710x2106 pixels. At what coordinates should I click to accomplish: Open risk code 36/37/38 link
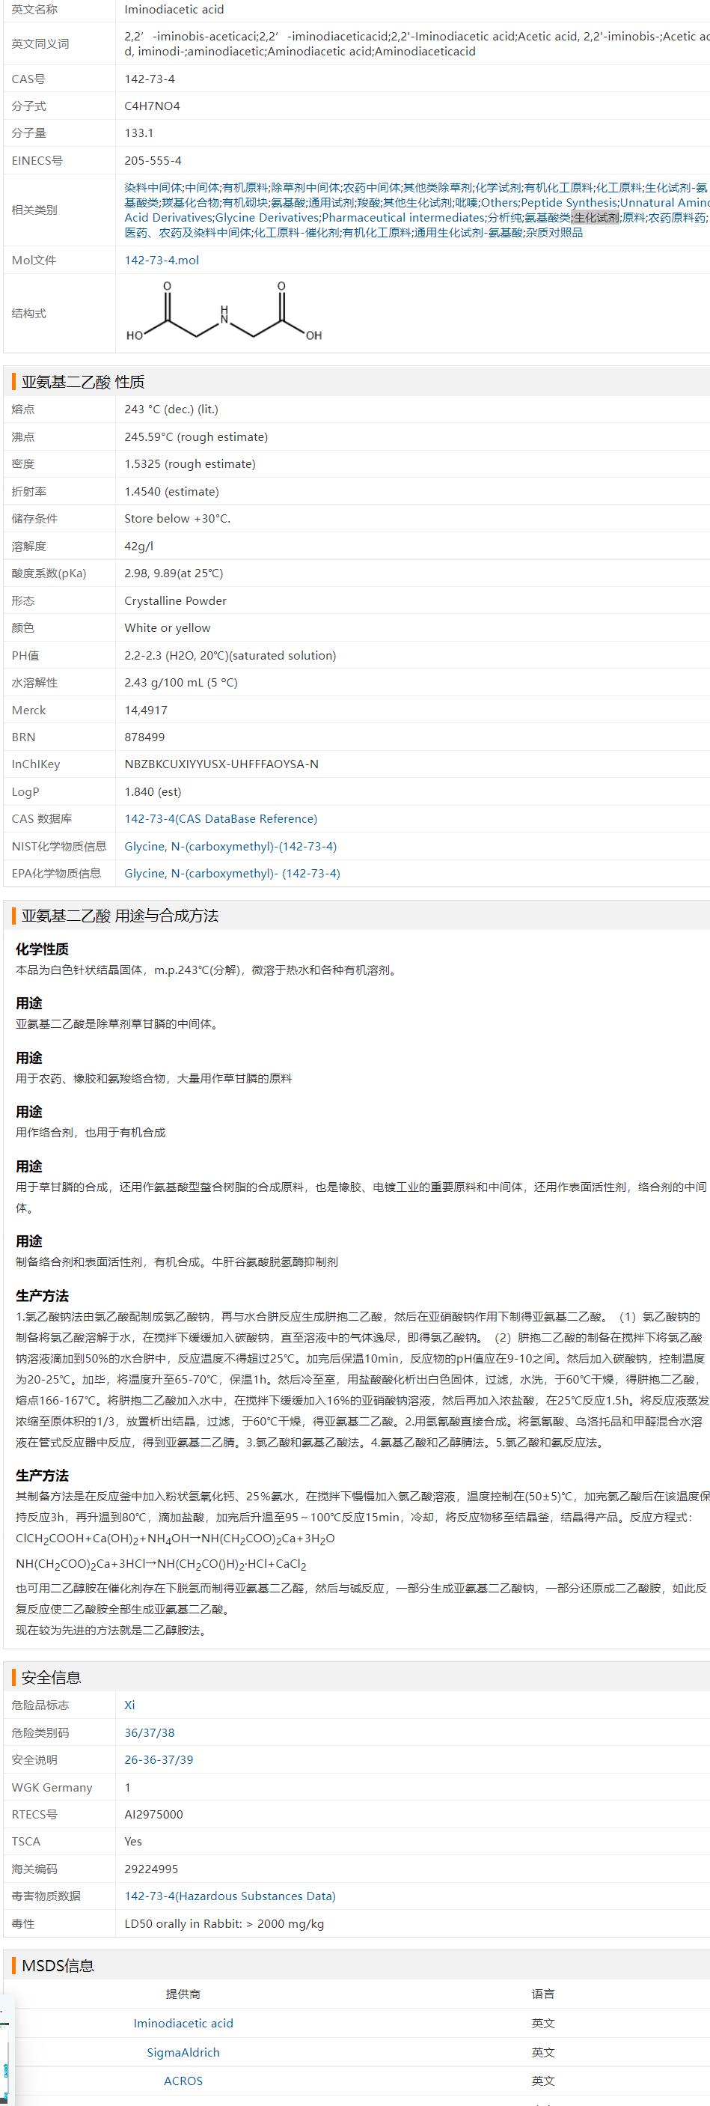pyautogui.click(x=149, y=1732)
